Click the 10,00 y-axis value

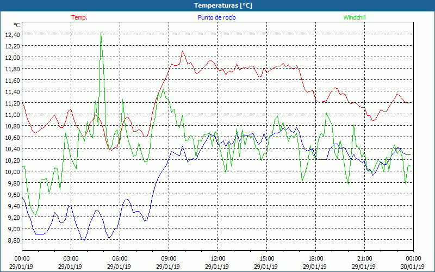[13, 171]
